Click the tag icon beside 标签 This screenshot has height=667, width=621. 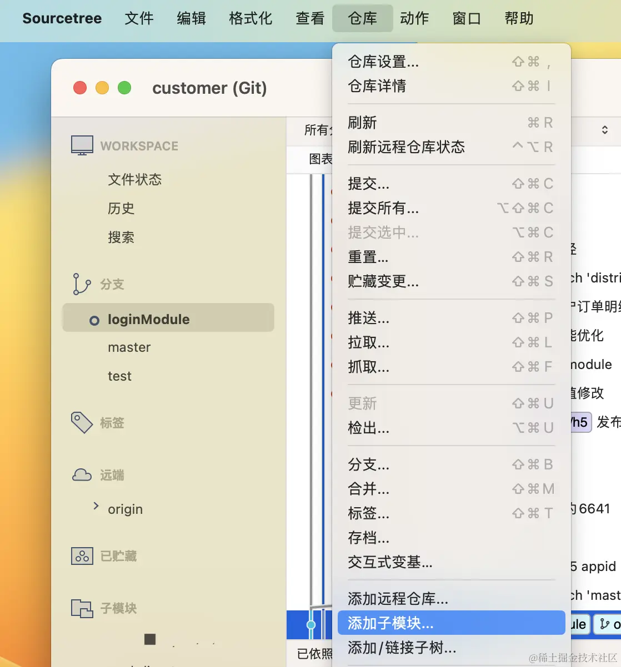click(x=82, y=422)
